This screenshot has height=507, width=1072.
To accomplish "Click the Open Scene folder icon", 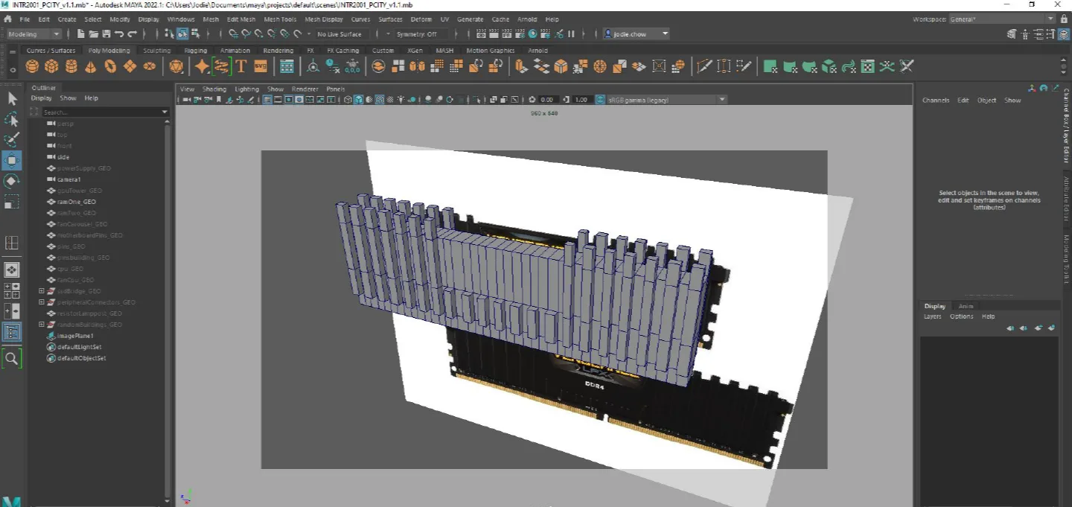I will tap(94, 34).
